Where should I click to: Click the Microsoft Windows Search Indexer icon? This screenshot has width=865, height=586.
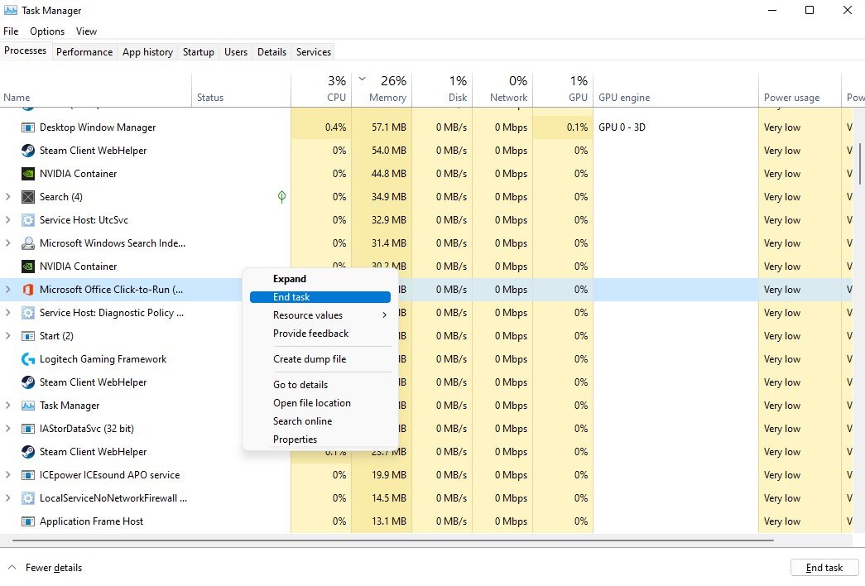27,243
